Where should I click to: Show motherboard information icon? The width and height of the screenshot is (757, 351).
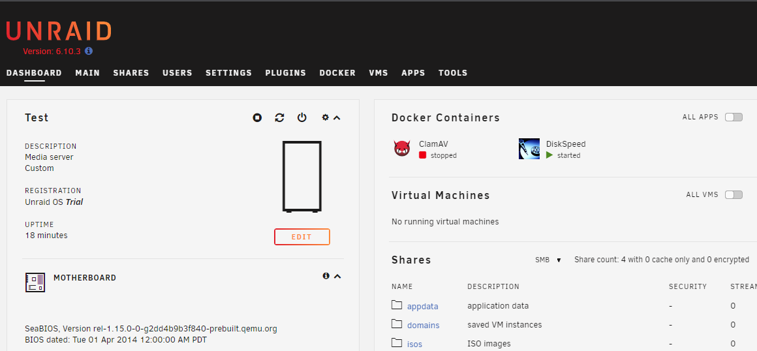pos(326,276)
